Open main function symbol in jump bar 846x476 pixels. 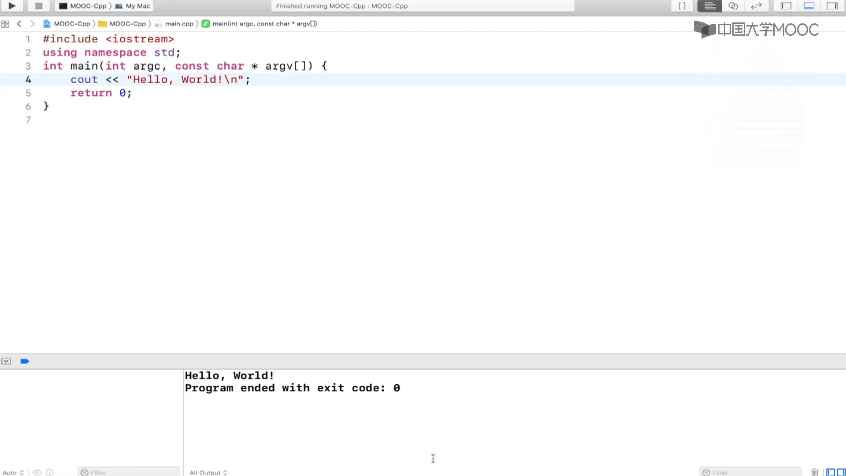click(x=260, y=24)
